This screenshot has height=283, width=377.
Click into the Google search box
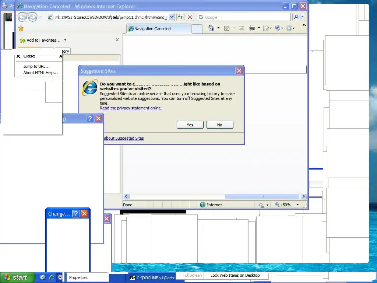pyautogui.click(x=244, y=17)
